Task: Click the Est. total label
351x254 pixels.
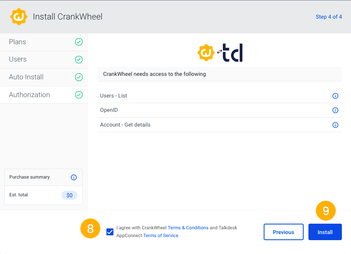Action: [18, 195]
